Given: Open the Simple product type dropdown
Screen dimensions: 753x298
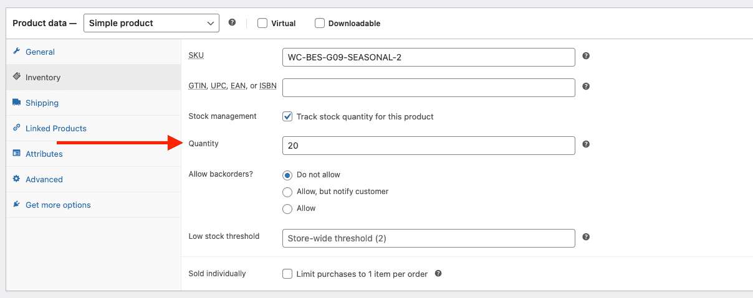Looking at the screenshot, I should tap(151, 23).
